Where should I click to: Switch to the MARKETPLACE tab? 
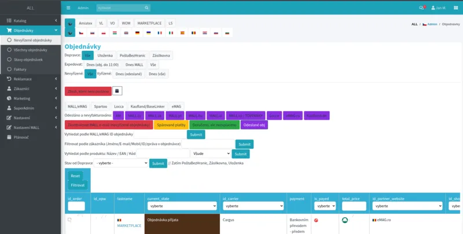coord(149,23)
